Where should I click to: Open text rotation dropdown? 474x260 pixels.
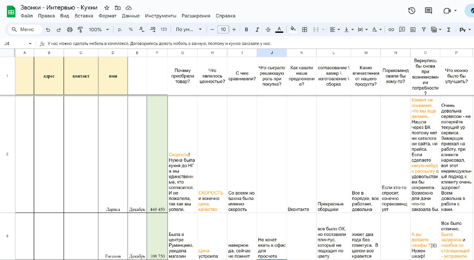tap(377, 30)
